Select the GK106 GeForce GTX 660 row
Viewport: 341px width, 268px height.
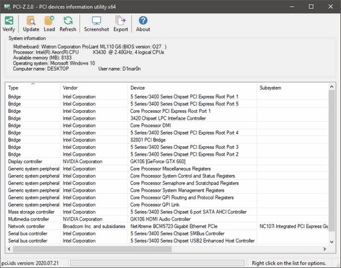167,161
